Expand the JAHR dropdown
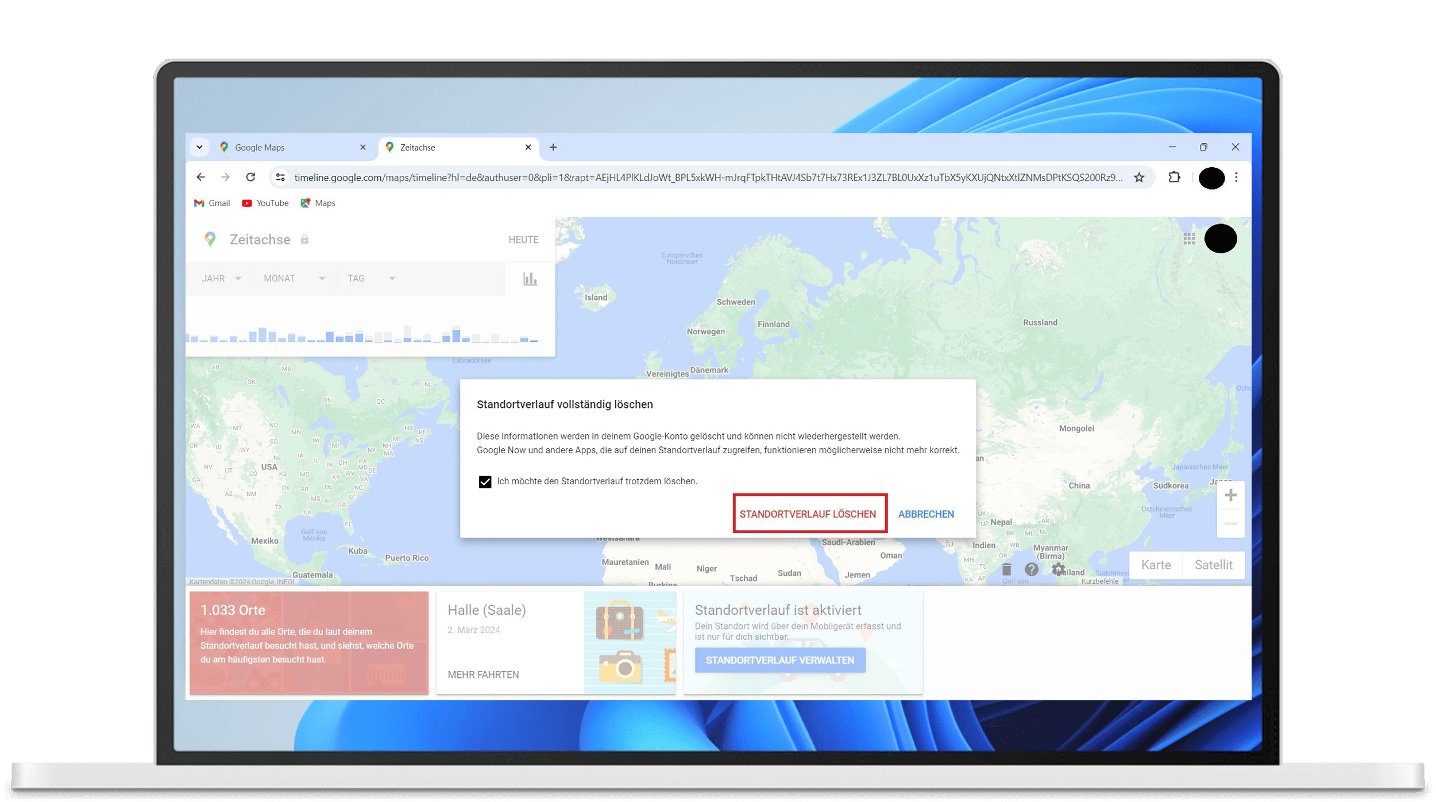 [221, 279]
